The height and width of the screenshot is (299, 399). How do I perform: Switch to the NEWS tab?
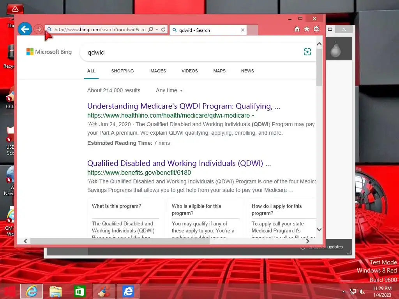(x=247, y=71)
